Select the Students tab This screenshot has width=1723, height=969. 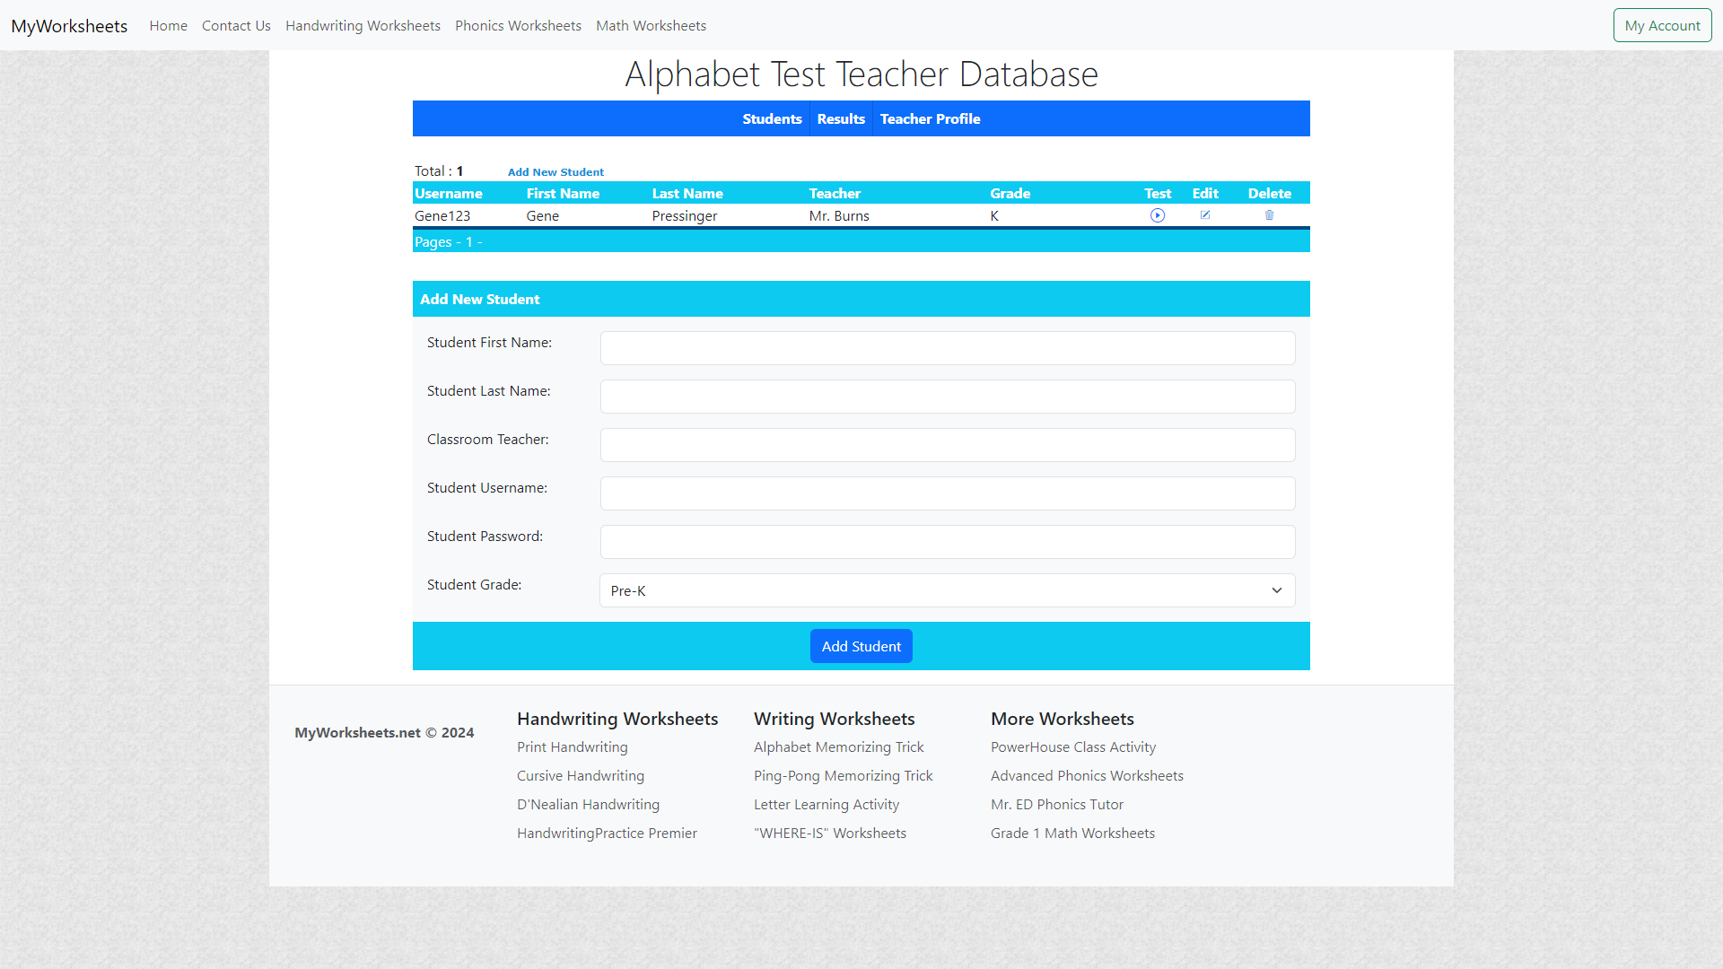[772, 118]
